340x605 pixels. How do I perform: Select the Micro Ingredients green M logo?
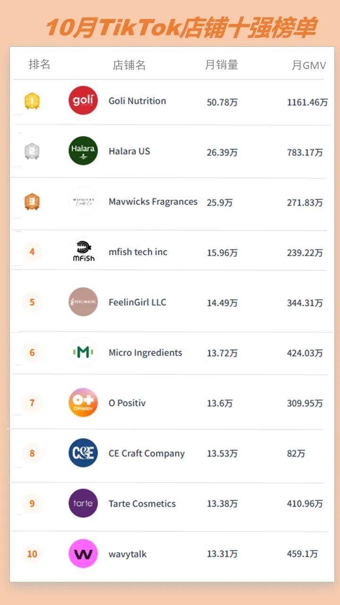point(83,352)
